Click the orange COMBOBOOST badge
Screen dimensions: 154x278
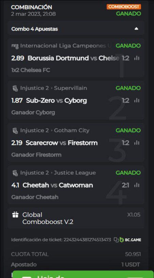[x=124, y=7]
